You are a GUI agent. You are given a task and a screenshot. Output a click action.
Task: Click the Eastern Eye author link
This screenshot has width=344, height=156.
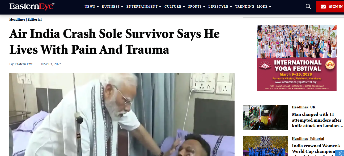24,64
